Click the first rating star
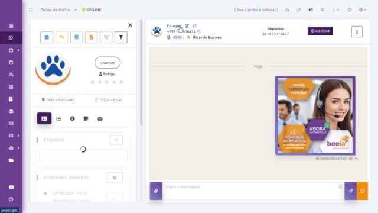 [92, 82]
